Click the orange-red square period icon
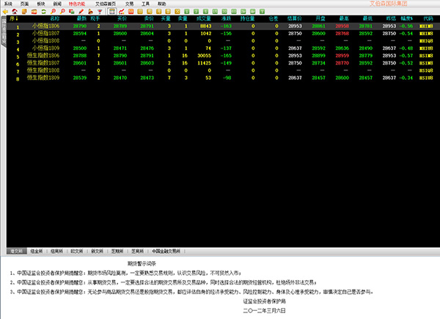440x319 pixels. click(x=131, y=12)
